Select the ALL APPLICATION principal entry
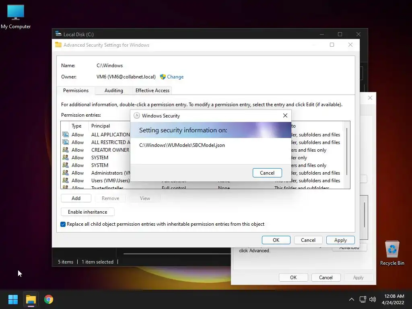This screenshot has height=309, width=412. (111, 134)
